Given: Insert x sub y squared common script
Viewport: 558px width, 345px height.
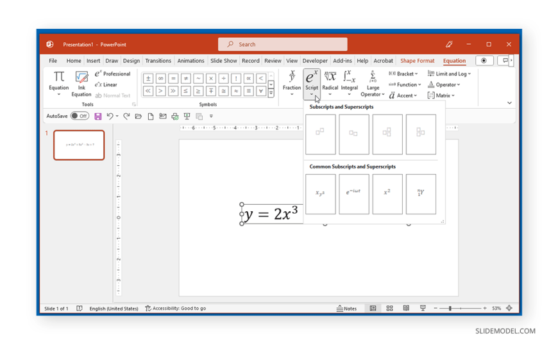Looking at the screenshot, I should tap(320, 194).
